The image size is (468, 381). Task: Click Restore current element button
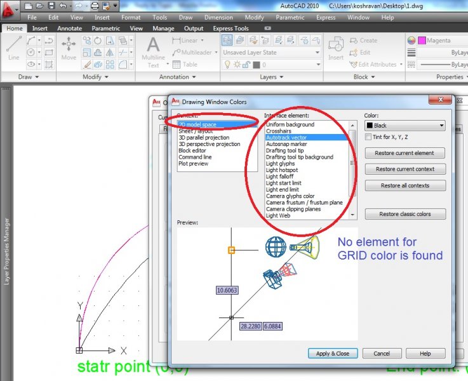pyautogui.click(x=405, y=153)
